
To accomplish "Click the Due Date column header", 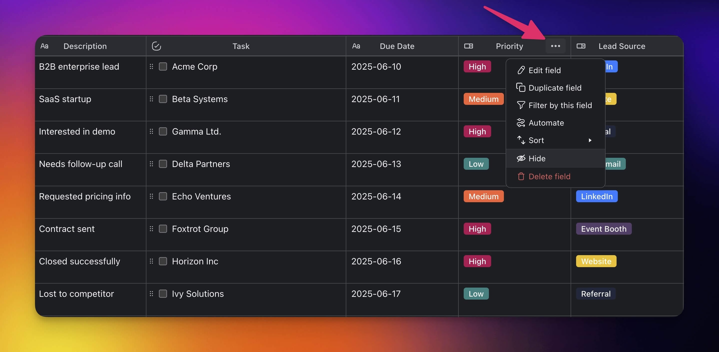I will 397,46.
